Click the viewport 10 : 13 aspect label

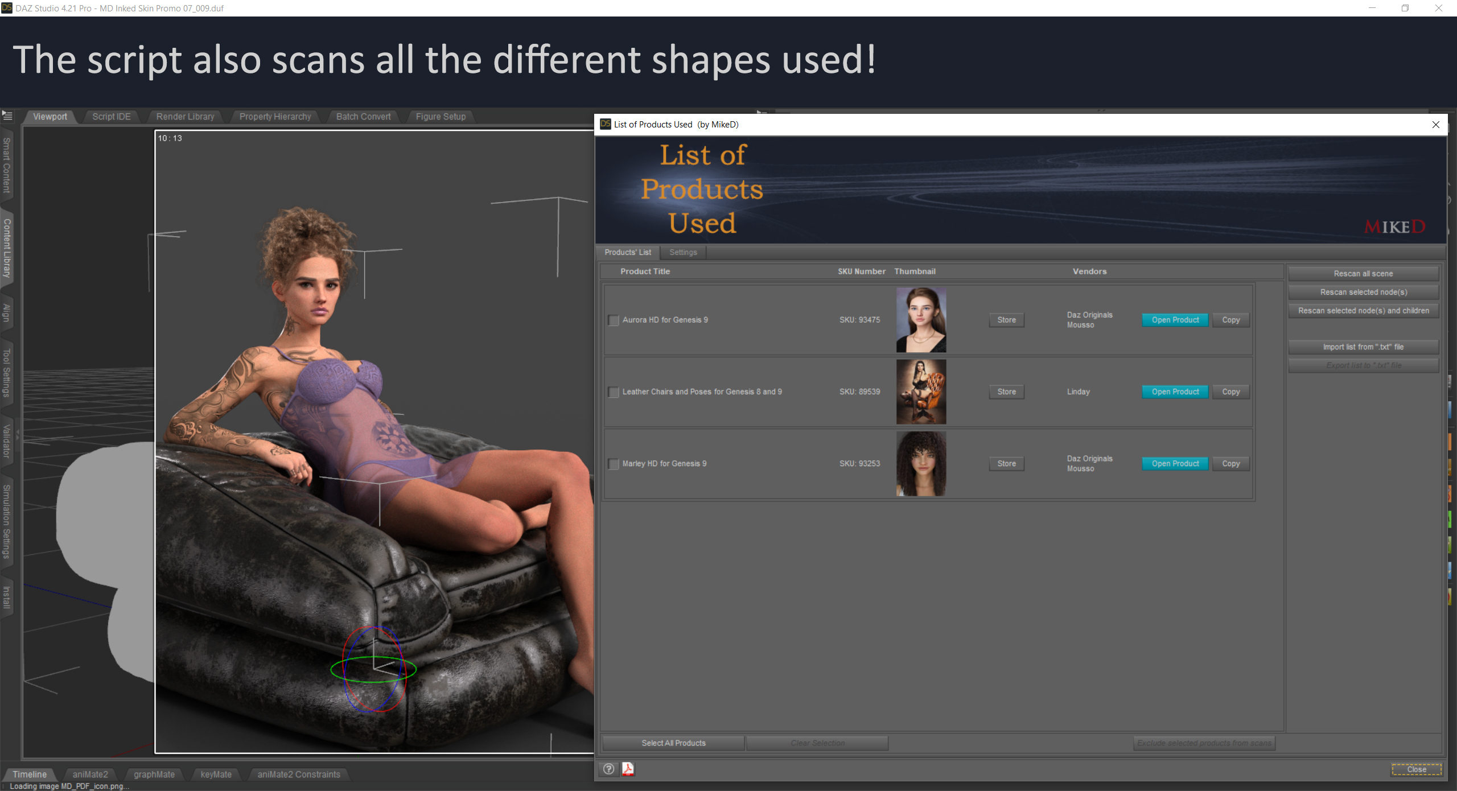[x=170, y=138]
